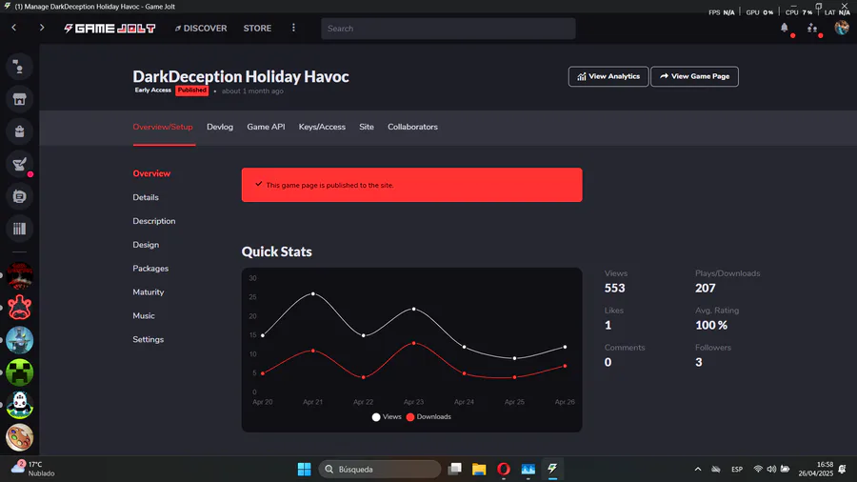Open Design in the side menu
The image size is (857, 482).
(x=146, y=245)
